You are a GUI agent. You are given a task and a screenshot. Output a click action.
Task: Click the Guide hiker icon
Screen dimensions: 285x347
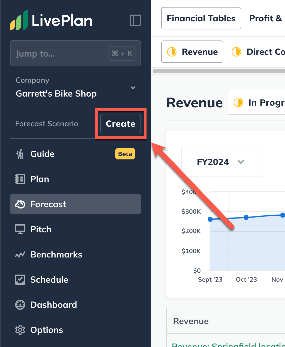(20, 154)
